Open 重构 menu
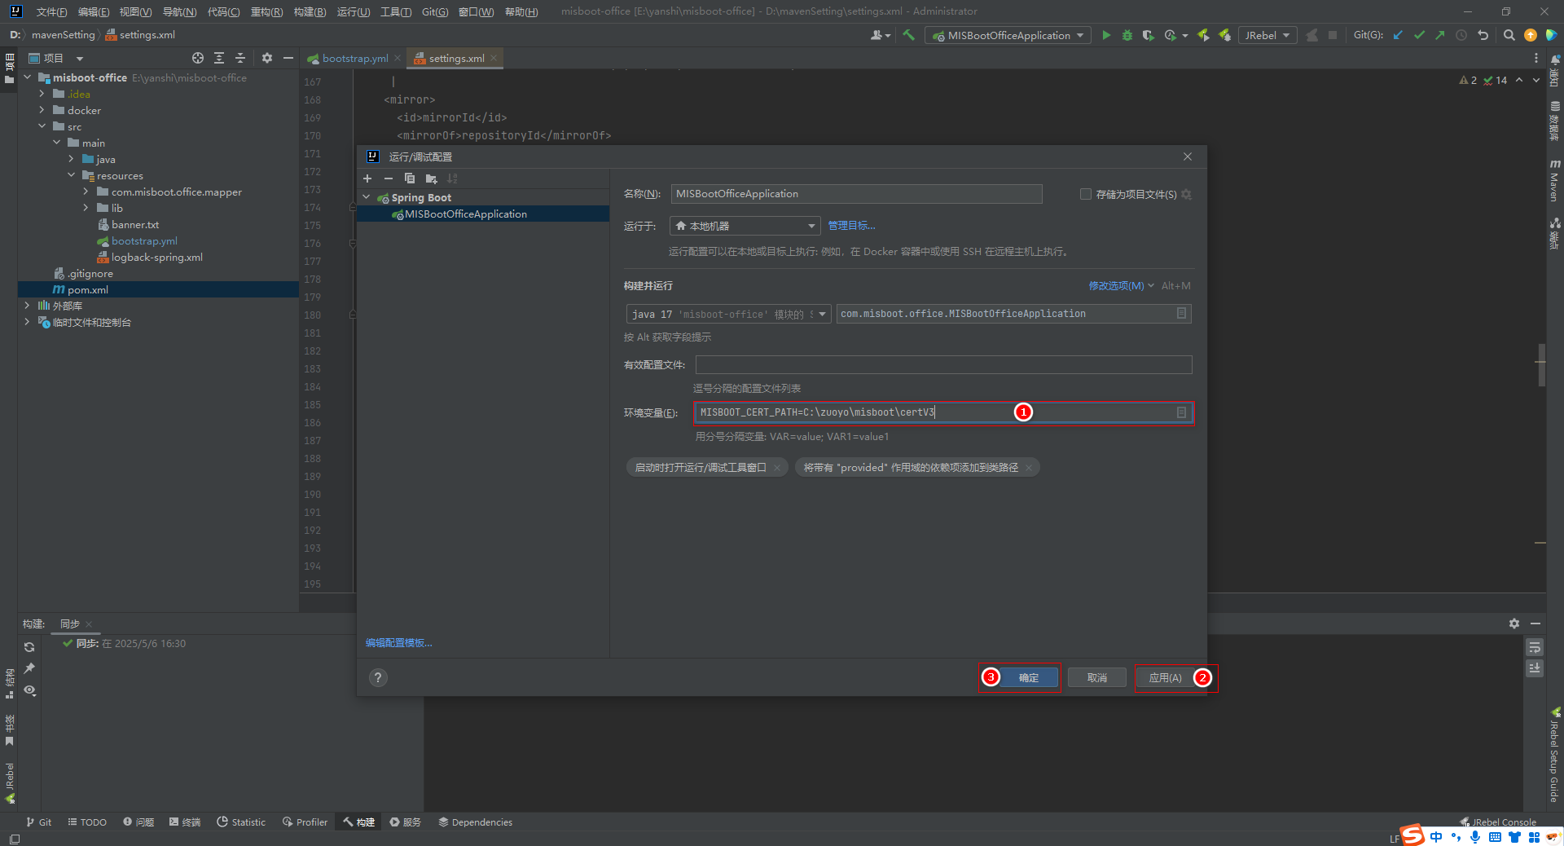 tap(266, 11)
